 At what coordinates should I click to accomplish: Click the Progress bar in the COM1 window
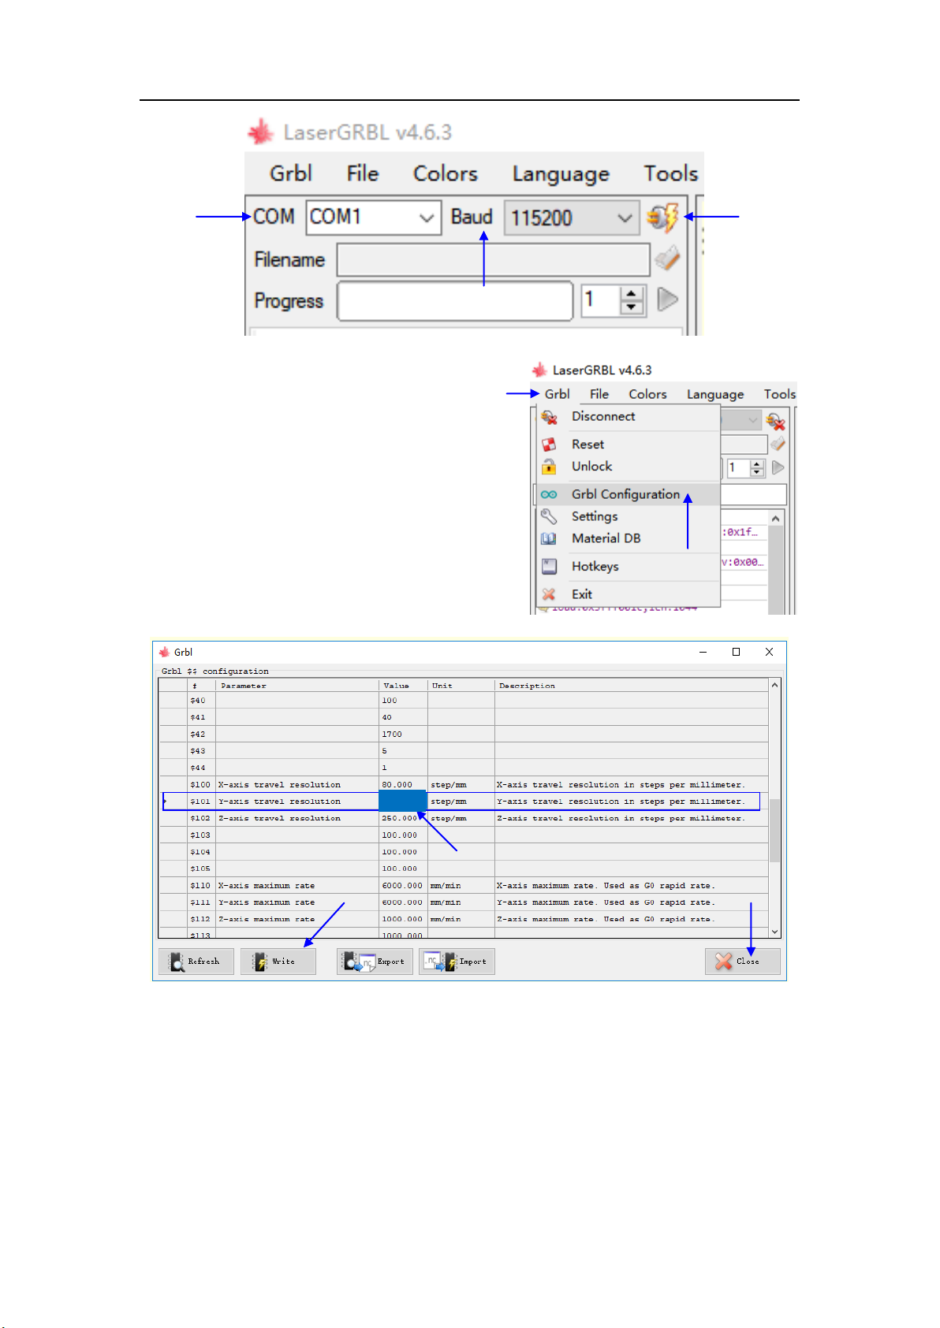[455, 301]
